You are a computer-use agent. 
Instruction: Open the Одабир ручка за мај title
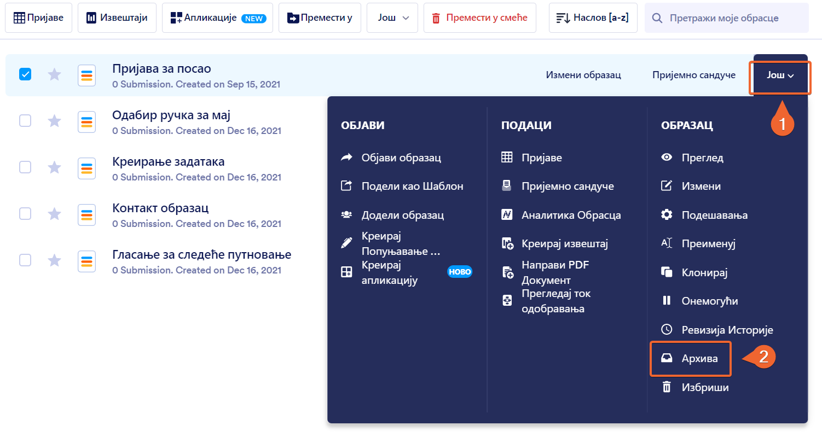point(171,115)
